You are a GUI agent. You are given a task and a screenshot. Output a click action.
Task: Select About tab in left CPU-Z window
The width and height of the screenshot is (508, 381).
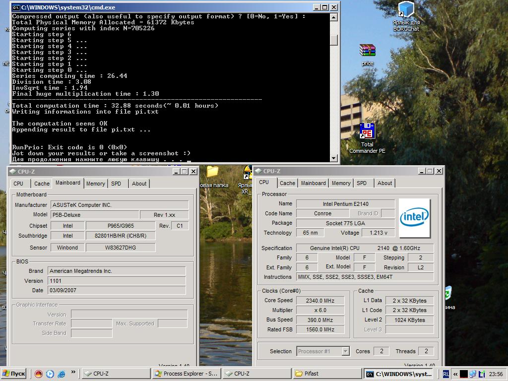click(x=139, y=184)
